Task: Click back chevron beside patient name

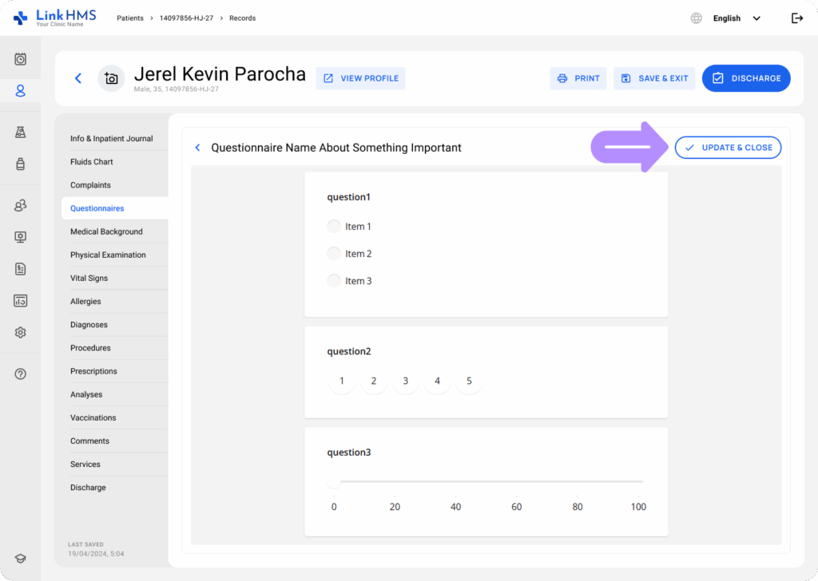Action: [x=77, y=78]
